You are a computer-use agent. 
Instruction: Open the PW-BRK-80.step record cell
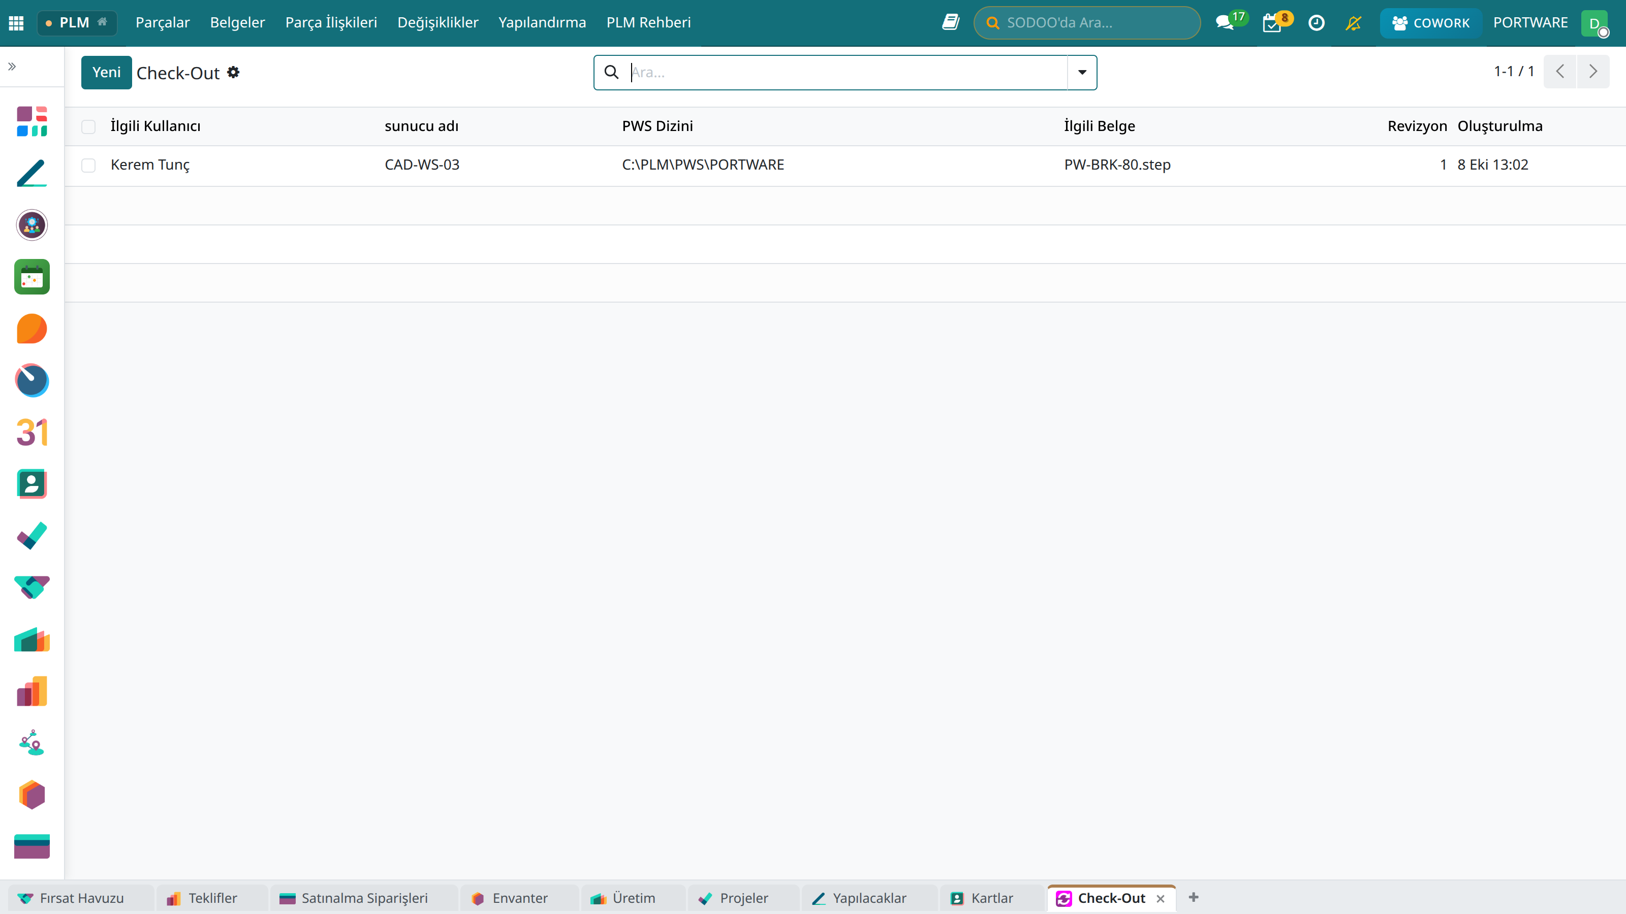tap(1117, 165)
